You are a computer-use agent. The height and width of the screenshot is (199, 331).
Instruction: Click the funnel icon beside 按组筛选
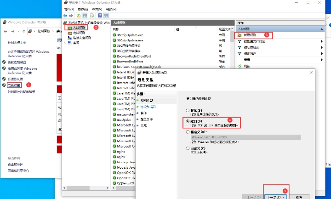[x=240, y=53]
